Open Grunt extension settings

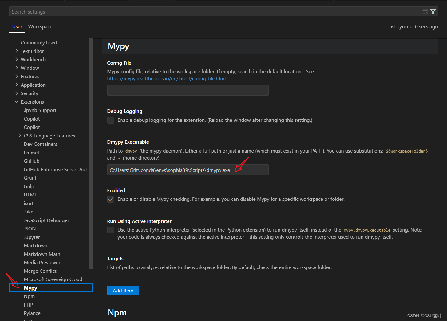30,178
